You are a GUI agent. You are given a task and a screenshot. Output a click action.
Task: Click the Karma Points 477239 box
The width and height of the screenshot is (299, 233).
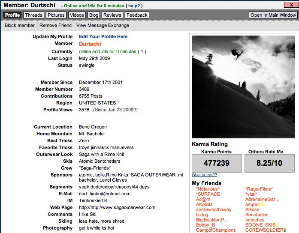[x=217, y=163]
